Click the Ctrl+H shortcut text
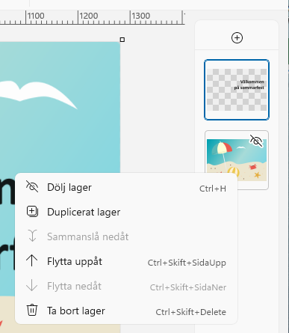This screenshot has width=289, height=333. (x=213, y=189)
